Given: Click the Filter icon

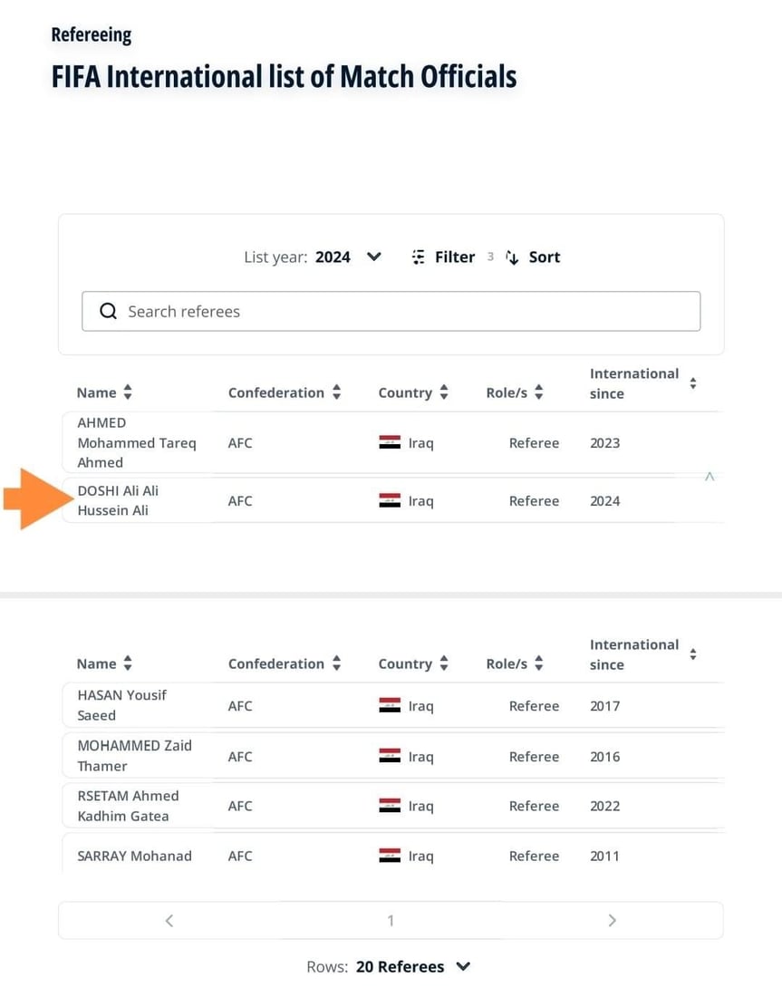Looking at the screenshot, I should tap(418, 257).
